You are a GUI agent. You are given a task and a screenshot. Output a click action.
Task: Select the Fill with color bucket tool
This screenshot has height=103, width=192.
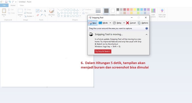coord(41,11)
